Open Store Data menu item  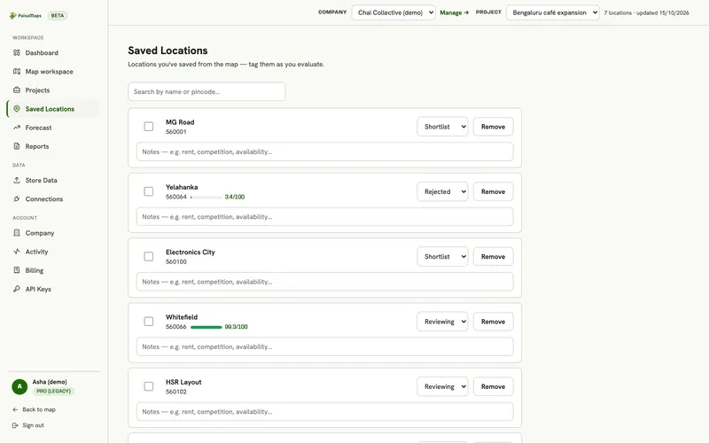[x=52, y=180]
